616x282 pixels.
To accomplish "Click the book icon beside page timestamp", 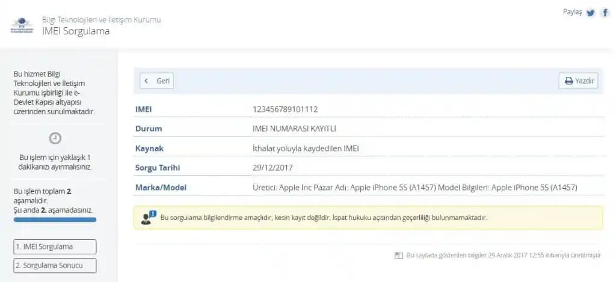I will (399, 256).
